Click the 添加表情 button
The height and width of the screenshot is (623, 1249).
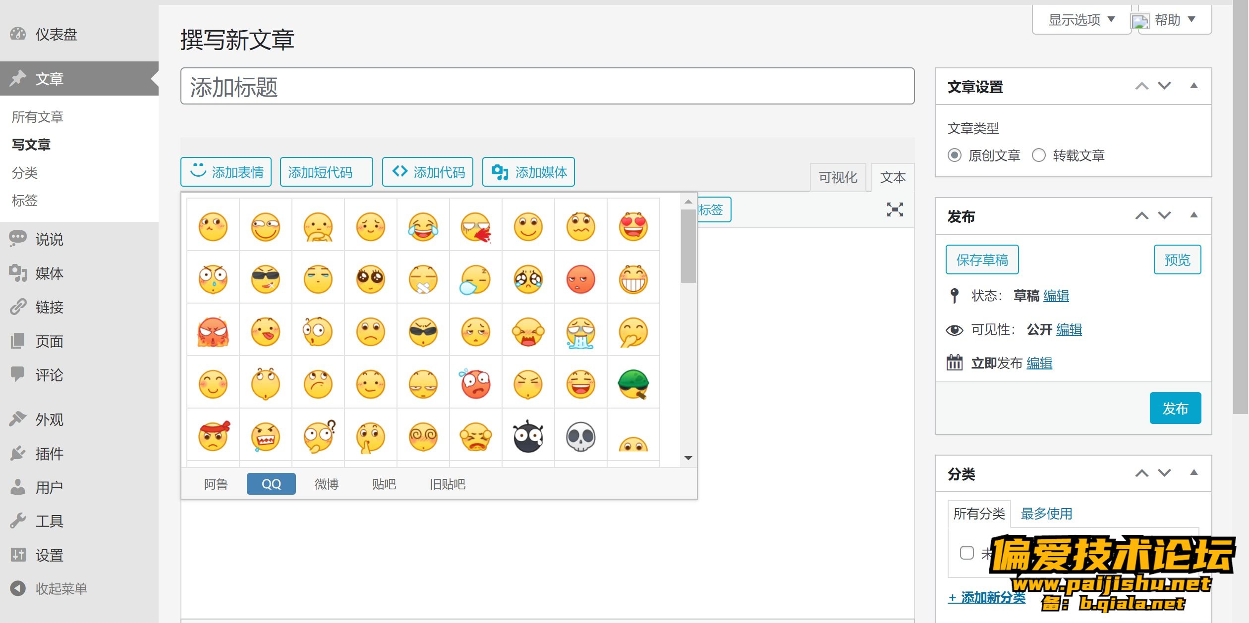pyautogui.click(x=226, y=172)
